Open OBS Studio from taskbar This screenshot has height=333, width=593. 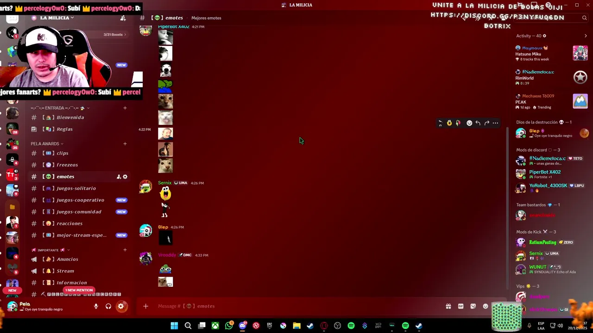pyautogui.click(x=337, y=326)
